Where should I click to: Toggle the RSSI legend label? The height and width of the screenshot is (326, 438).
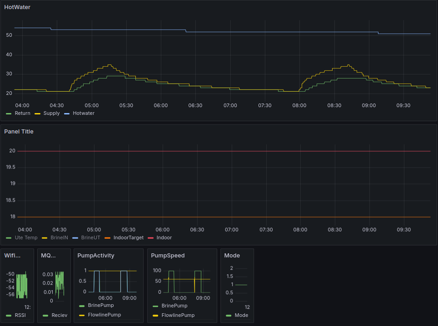click(20, 315)
